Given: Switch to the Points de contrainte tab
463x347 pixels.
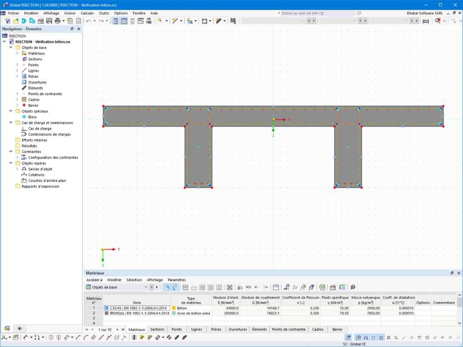Looking at the screenshot, I should click(288, 329).
